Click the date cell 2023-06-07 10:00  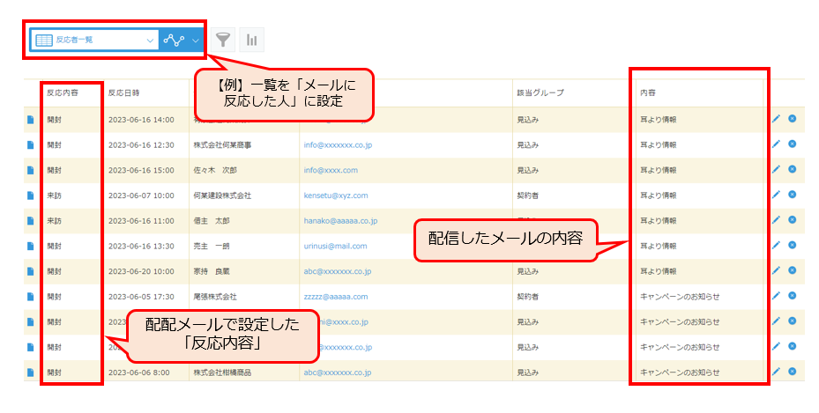tap(141, 195)
